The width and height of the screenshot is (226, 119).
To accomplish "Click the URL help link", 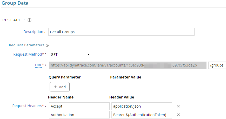I will coord(38,65).
